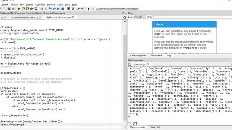Open the Debug menu

(x=30, y=5)
